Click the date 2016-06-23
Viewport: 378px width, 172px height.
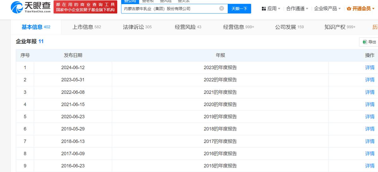click(73, 166)
